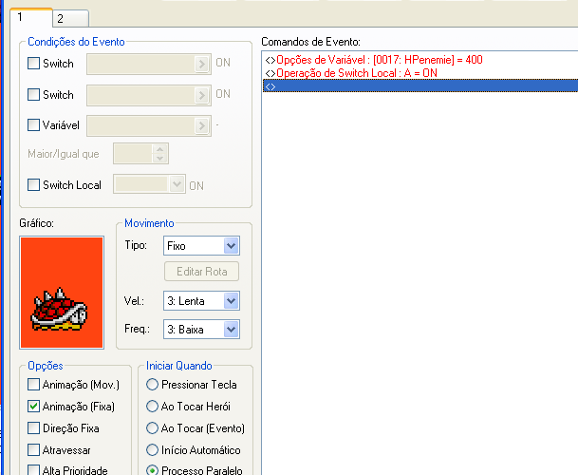Image resolution: width=578 pixels, height=475 pixels.
Task: Check the Animação (Mov.) option
Action: pyautogui.click(x=33, y=385)
